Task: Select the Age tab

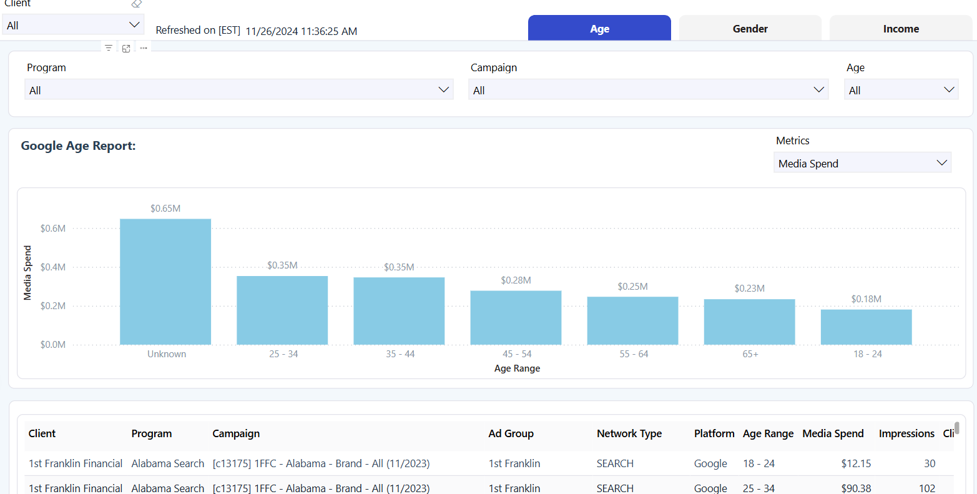Action: pyautogui.click(x=599, y=29)
